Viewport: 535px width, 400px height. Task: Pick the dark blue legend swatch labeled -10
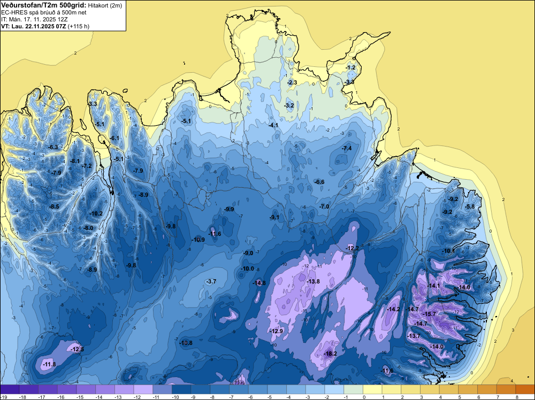tap(181, 389)
